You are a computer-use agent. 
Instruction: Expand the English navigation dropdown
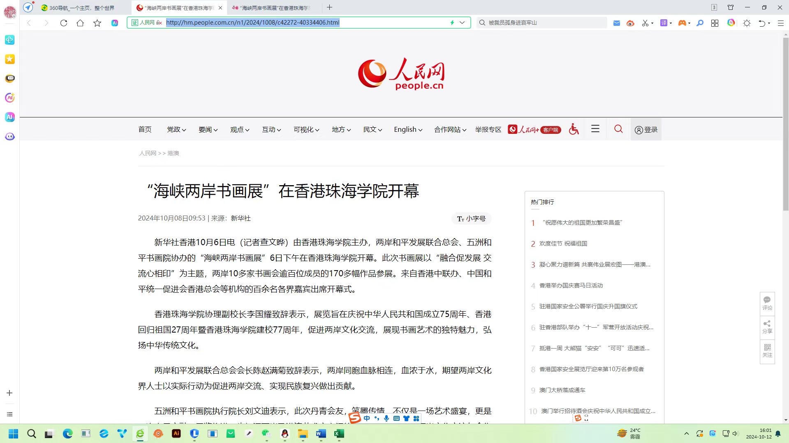[408, 130]
